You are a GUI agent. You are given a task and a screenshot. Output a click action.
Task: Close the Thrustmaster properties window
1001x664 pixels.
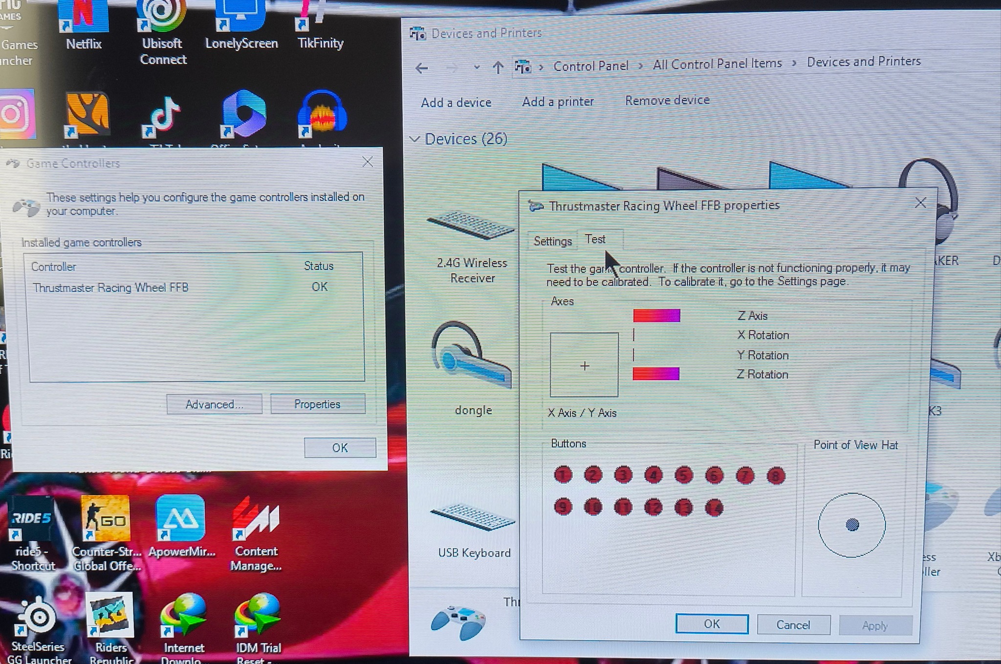[920, 202]
